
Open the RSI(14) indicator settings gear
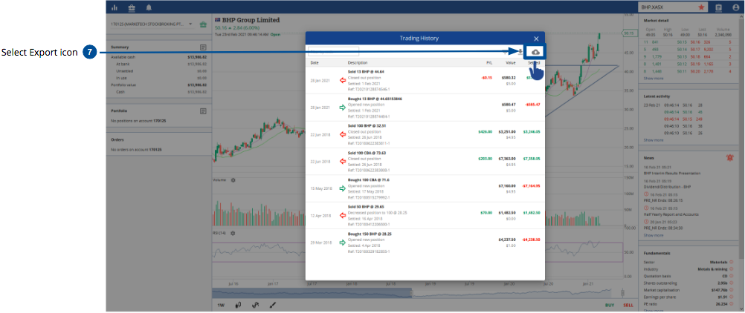point(233,233)
